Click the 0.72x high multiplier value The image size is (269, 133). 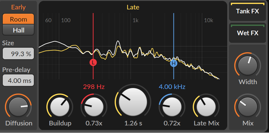(172, 123)
